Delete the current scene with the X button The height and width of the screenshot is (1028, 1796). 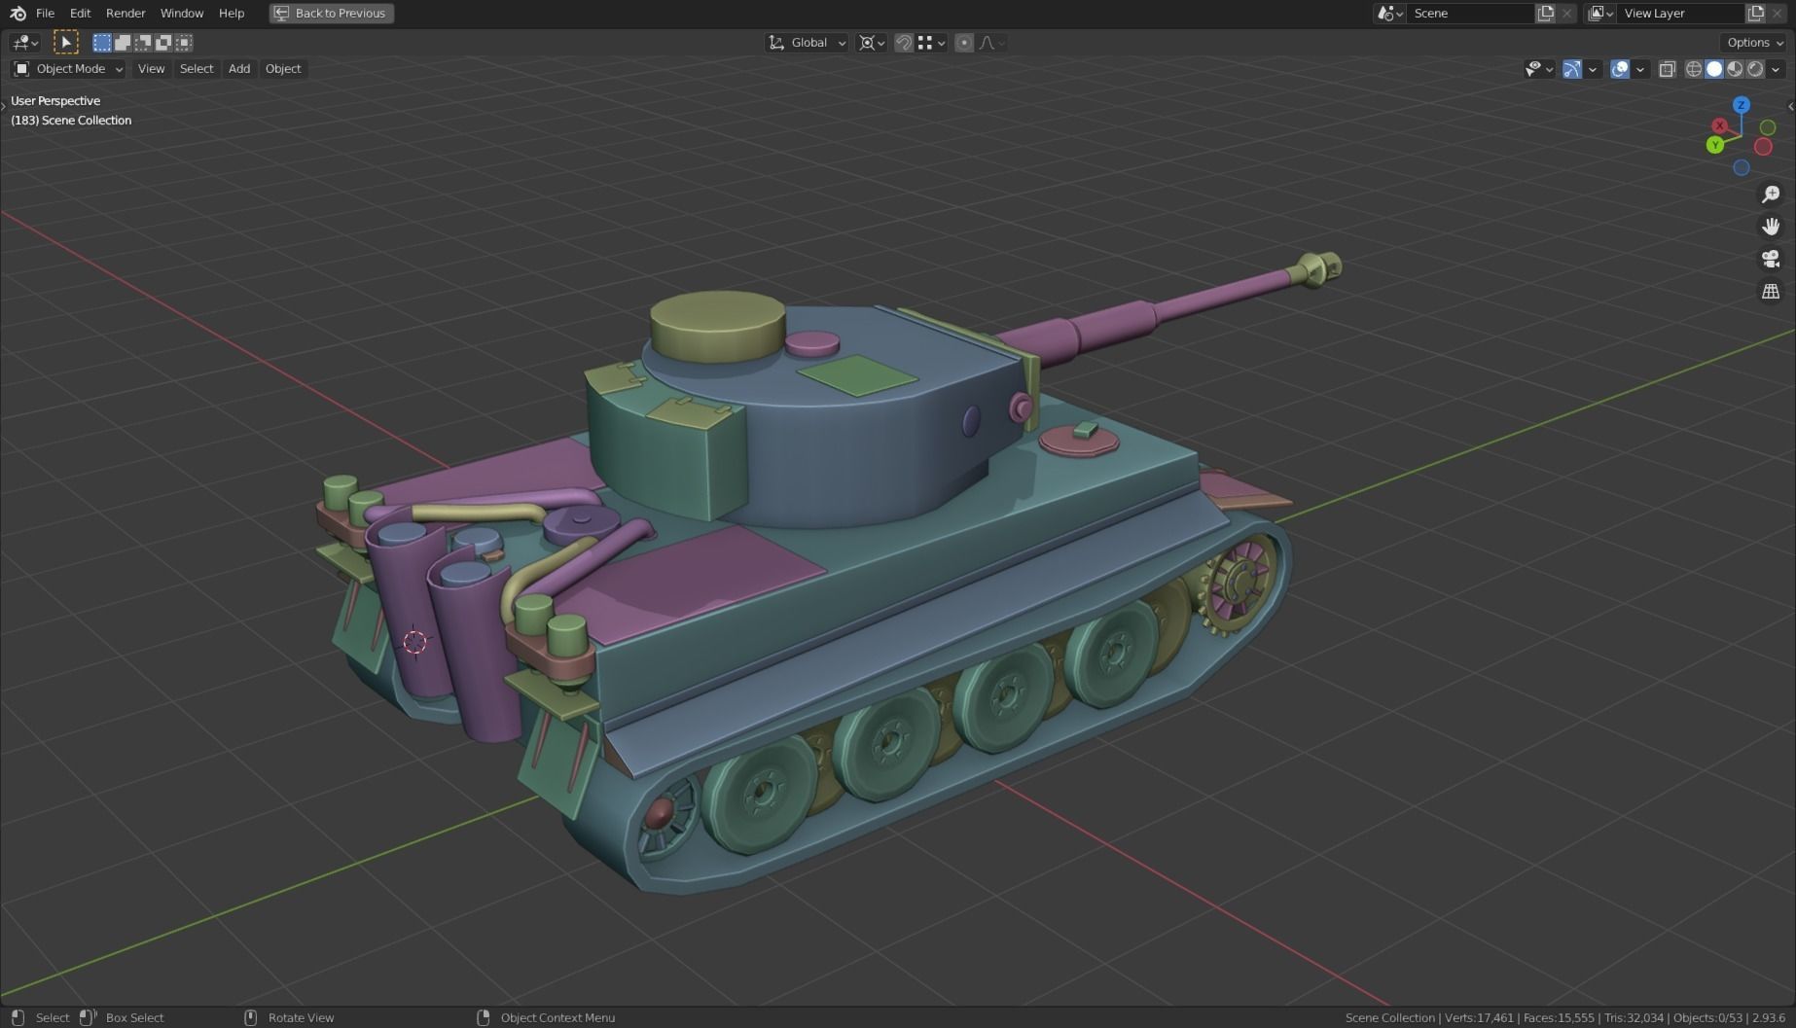tap(1566, 14)
